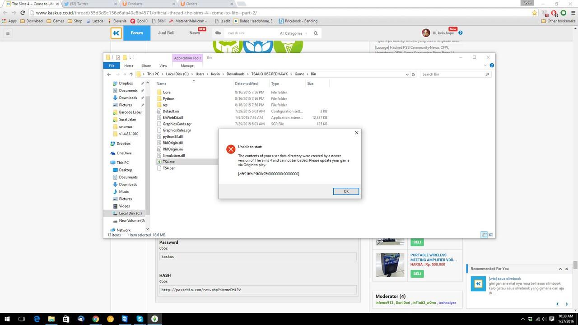
Task: Reload the Kaskus page
Action: point(23,13)
